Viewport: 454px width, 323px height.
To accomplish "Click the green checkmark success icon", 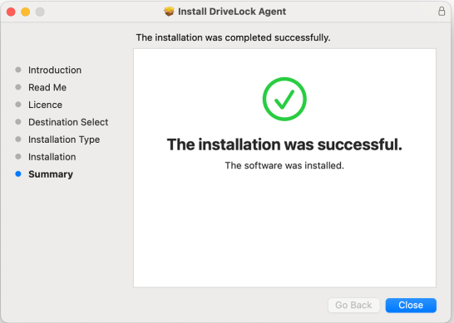I will [284, 99].
